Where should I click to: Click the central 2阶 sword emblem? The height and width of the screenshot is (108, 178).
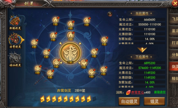[x=70, y=53]
